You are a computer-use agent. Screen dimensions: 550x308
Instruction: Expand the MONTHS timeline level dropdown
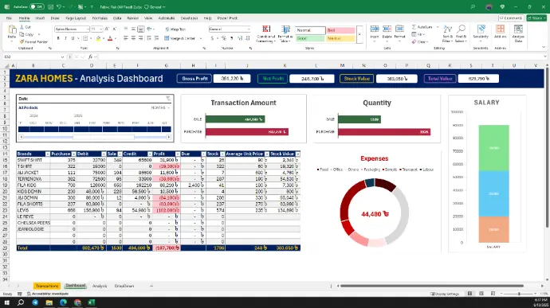160,107
